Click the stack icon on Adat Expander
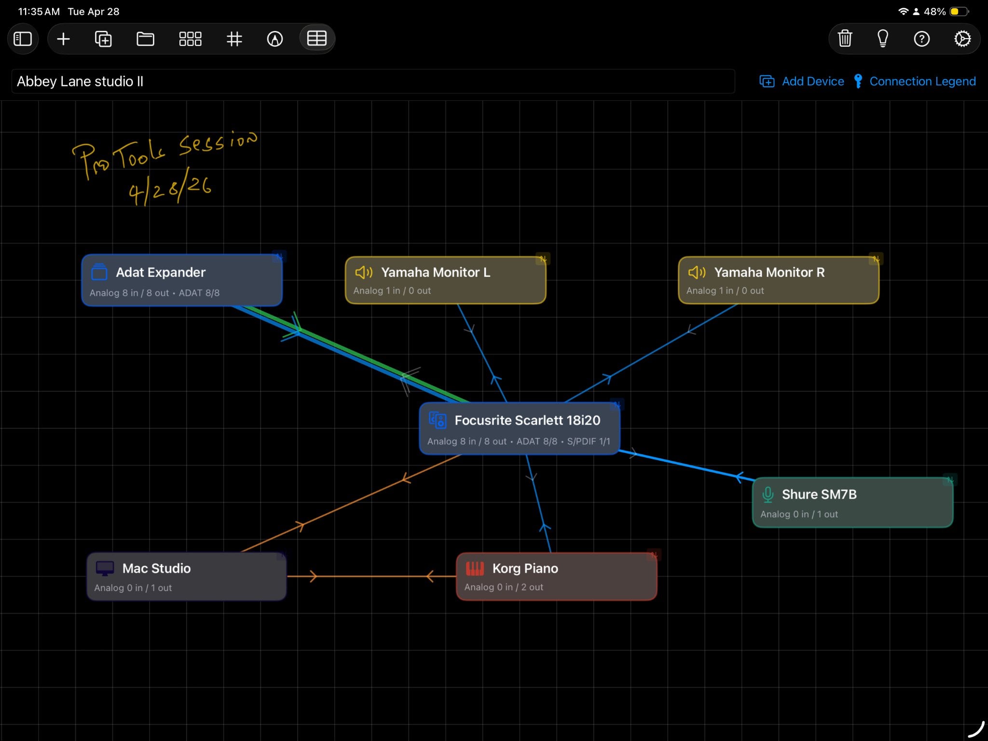This screenshot has width=988, height=741. (x=99, y=272)
